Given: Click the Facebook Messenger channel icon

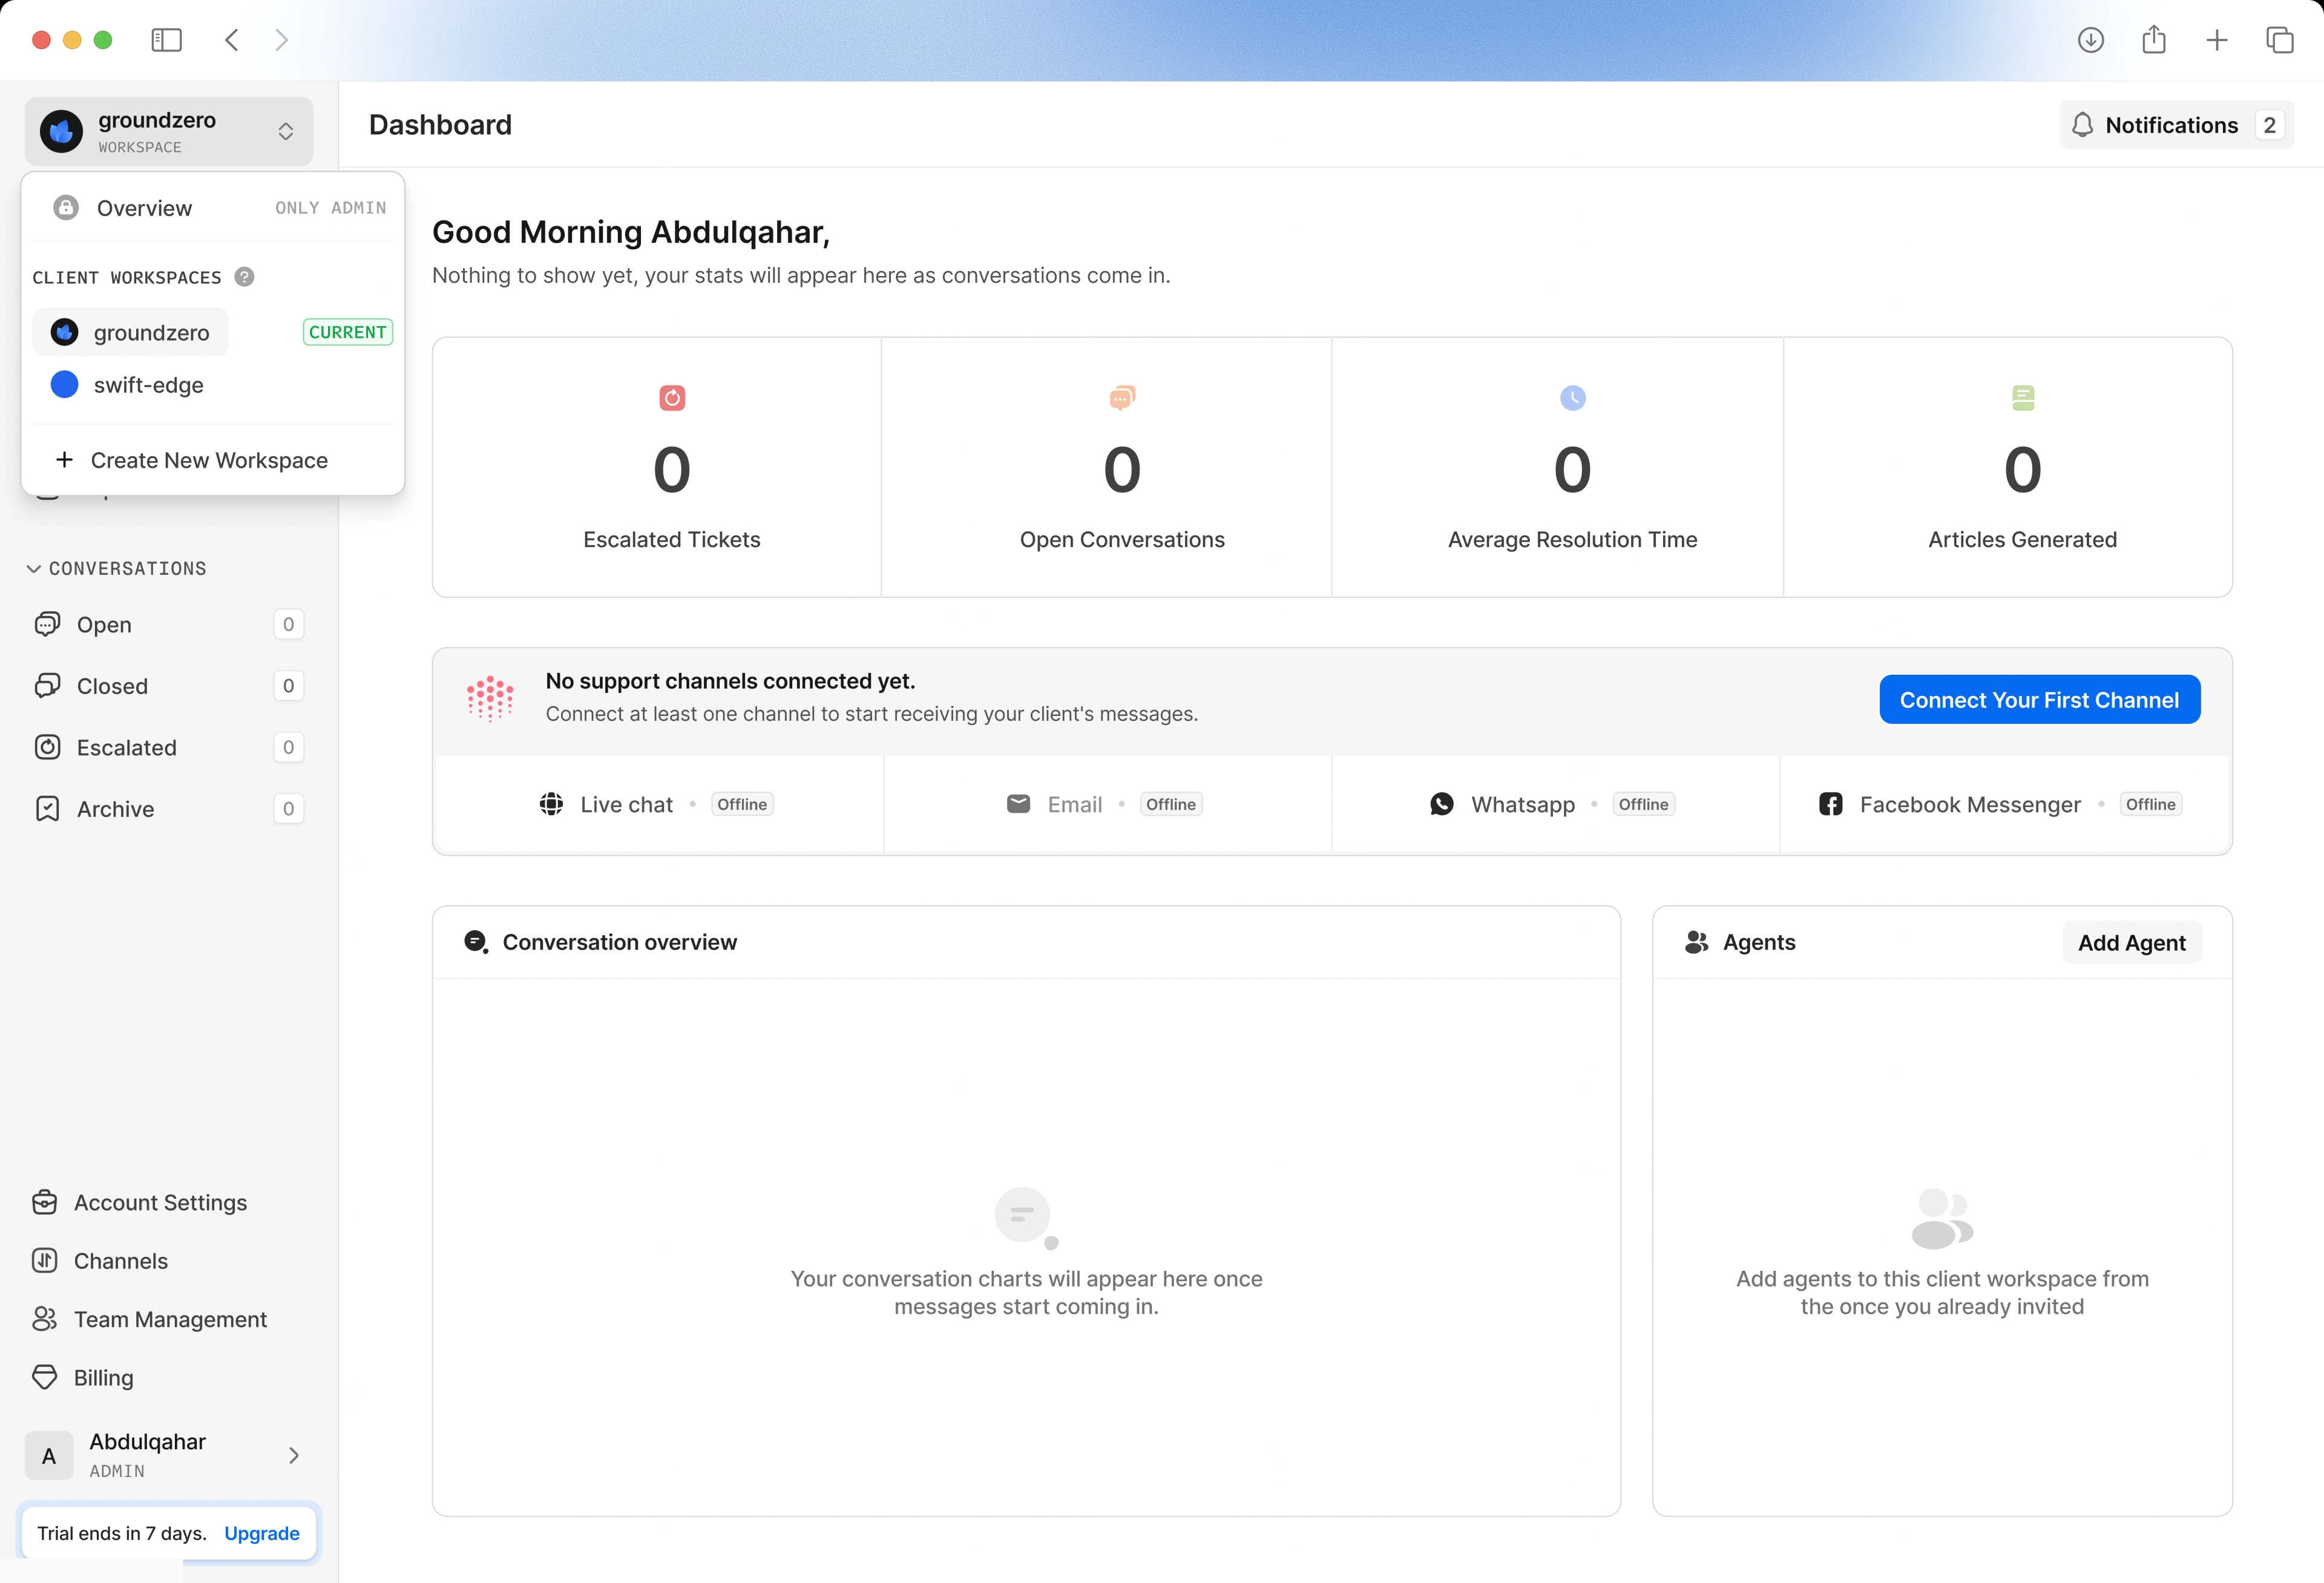Looking at the screenshot, I should 1830,804.
